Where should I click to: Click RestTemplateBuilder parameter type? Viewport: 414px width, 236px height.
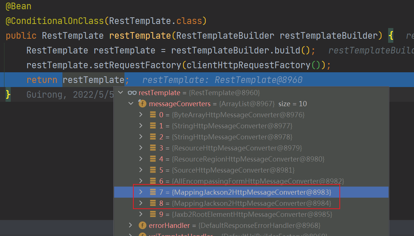click(225, 36)
